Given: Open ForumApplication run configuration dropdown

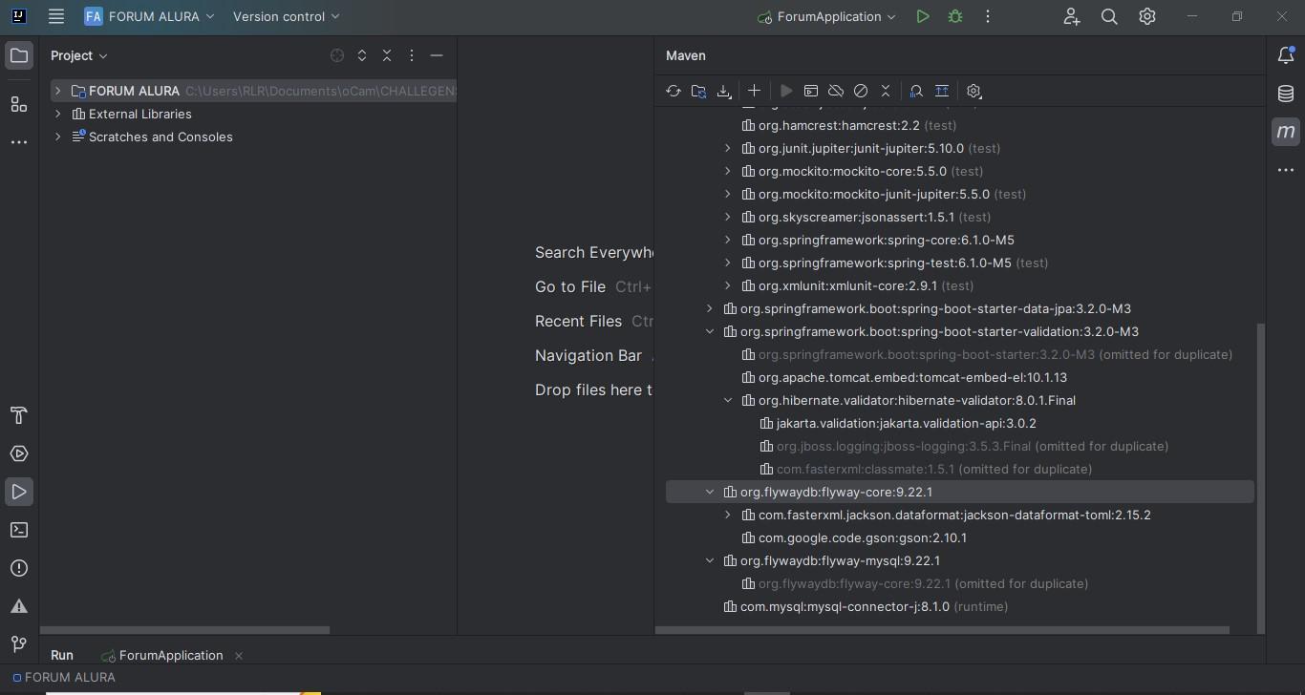Looking at the screenshot, I should (x=827, y=16).
